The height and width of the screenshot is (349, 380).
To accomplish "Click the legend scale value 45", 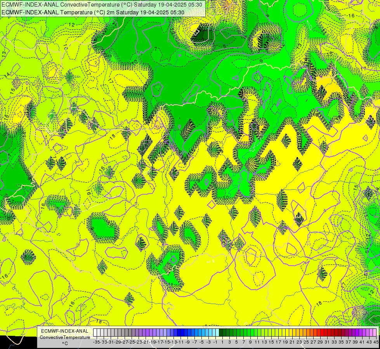I will pos(376,342).
